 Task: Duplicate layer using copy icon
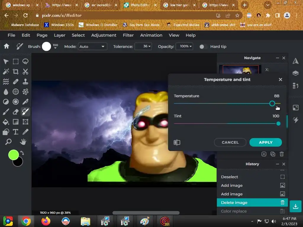273,154
